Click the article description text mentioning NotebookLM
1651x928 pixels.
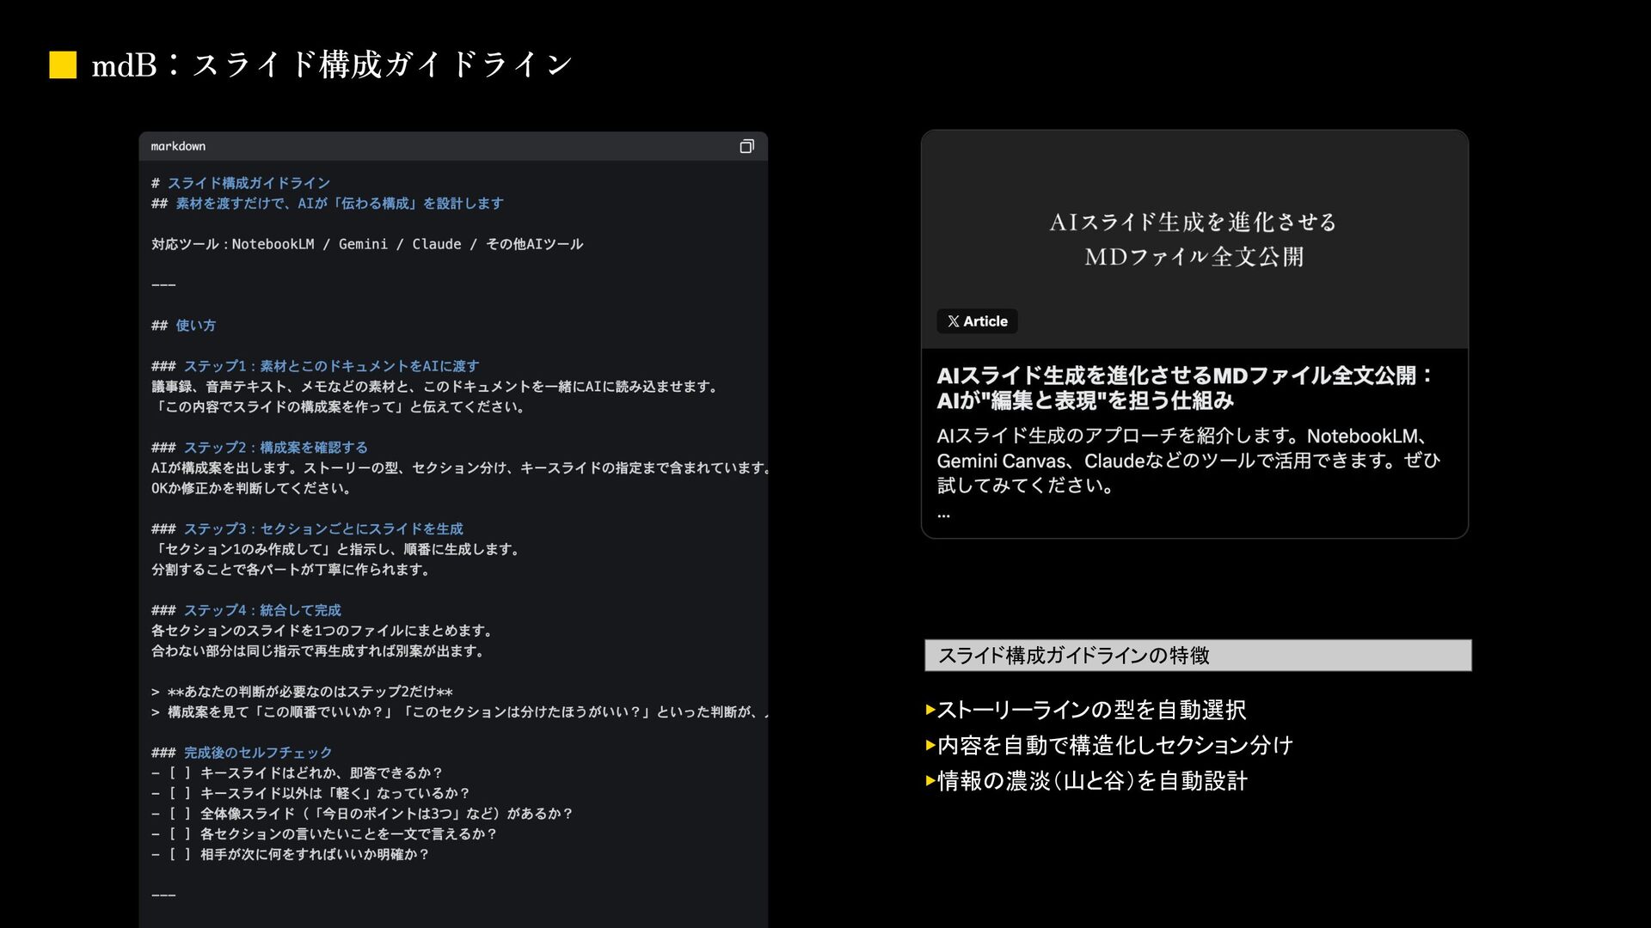coord(1187,461)
